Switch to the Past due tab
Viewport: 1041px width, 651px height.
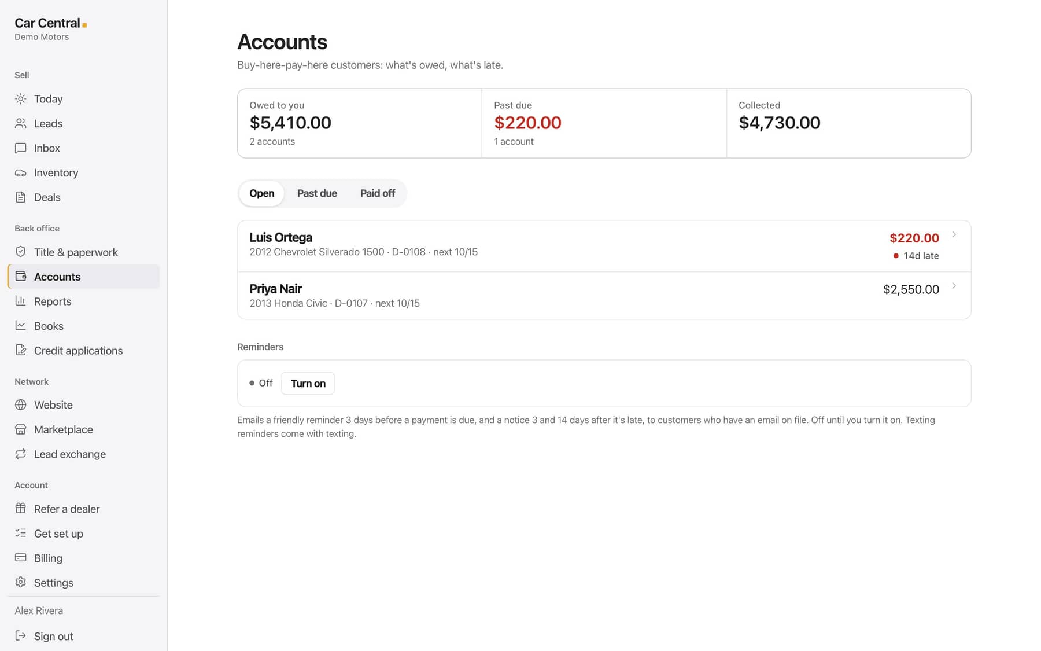click(x=317, y=193)
